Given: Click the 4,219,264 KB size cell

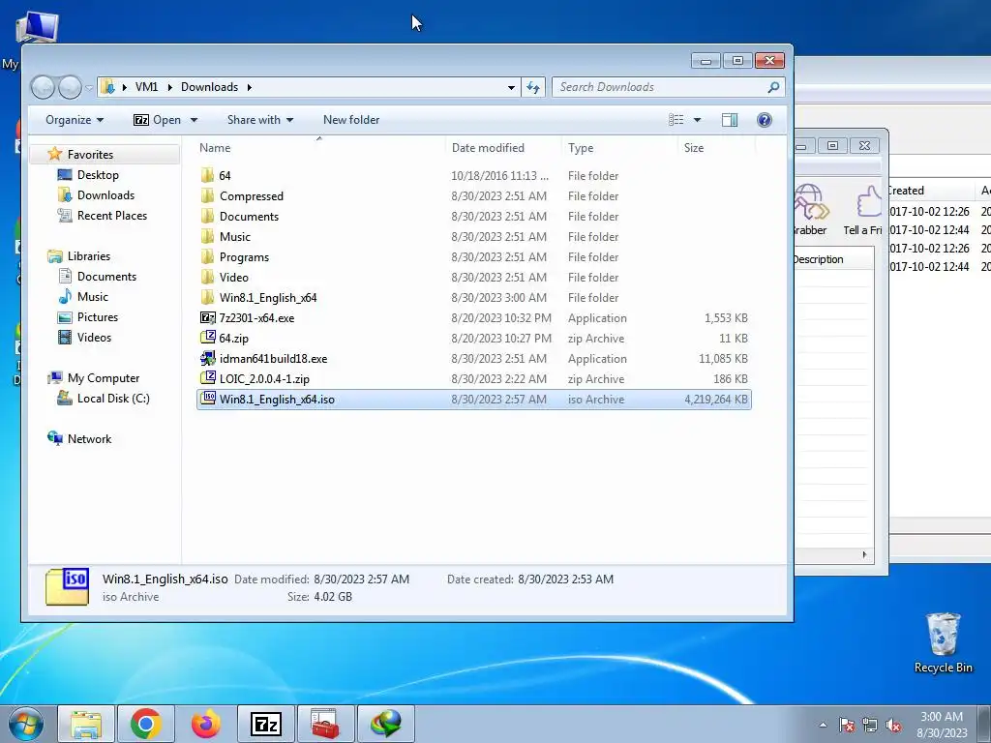Looking at the screenshot, I should point(715,400).
